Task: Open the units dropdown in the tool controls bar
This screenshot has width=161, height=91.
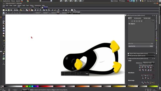Action: [x=69, y=13]
